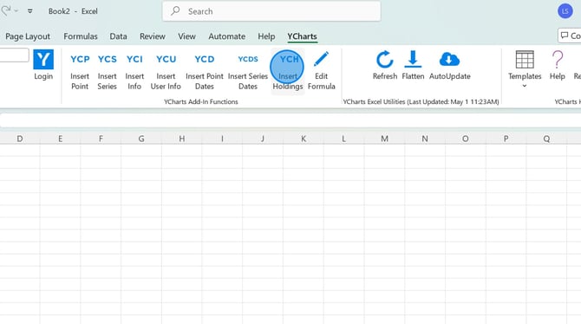
Task: Click YCU Insert User Info button
Action: tap(166, 71)
